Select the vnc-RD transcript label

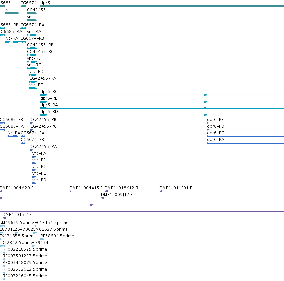(37, 71)
